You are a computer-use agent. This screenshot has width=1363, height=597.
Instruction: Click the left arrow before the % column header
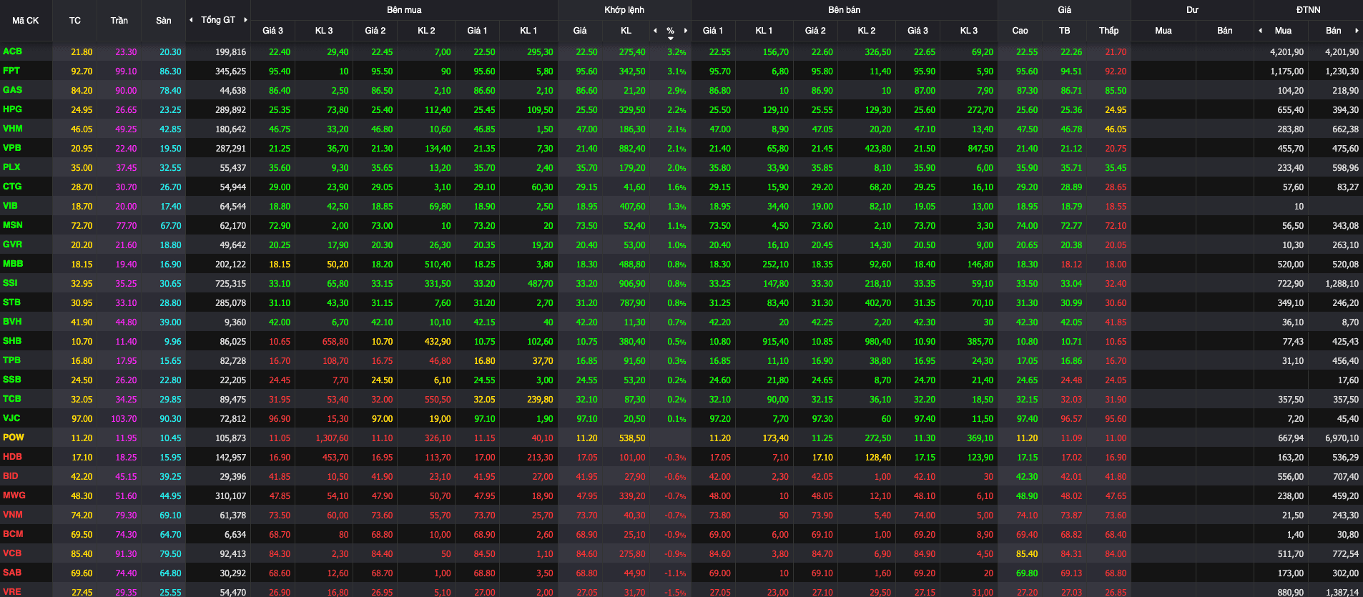pyautogui.click(x=655, y=31)
